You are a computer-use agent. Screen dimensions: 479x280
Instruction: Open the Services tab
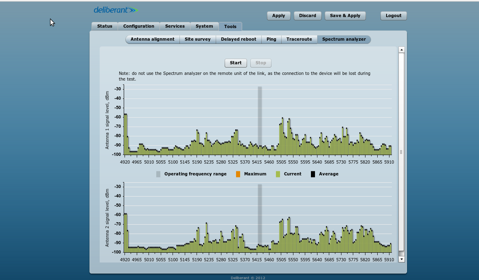[x=175, y=26]
